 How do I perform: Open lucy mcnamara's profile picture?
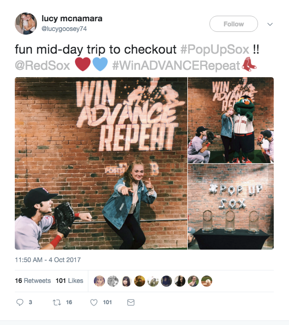click(x=26, y=24)
